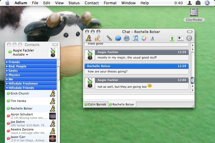
Task: Click AIM icon next to Newbie Zarcone
Action: pyautogui.click(x=53, y=131)
